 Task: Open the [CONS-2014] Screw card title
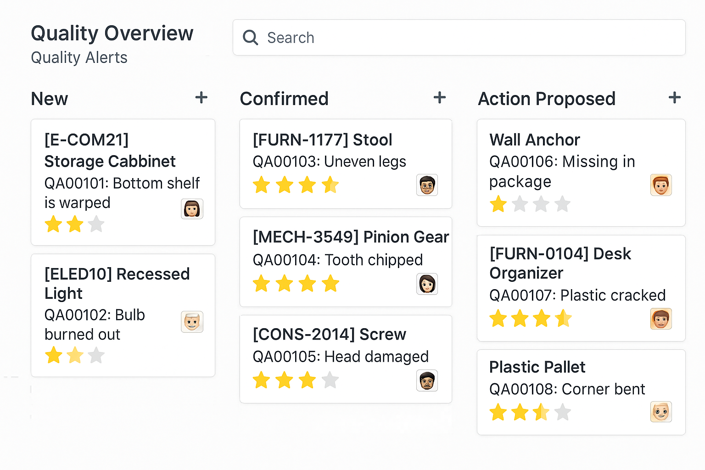click(x=329, y=334)
